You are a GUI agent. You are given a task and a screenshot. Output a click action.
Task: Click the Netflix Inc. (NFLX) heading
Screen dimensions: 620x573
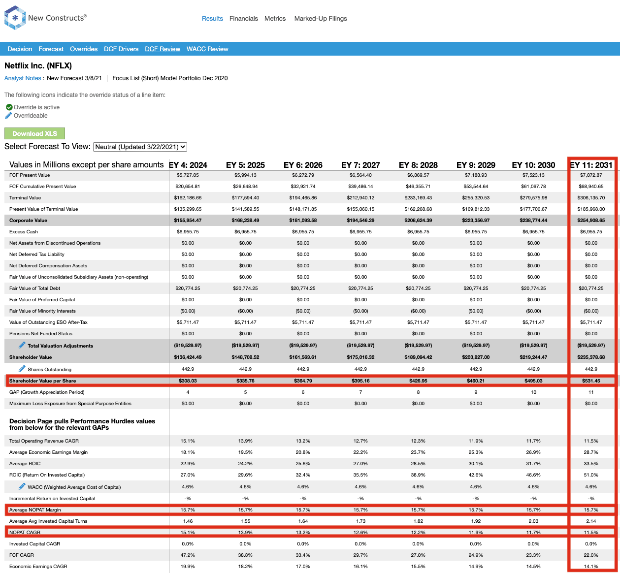pyautogui.click(x=38, y=65)
